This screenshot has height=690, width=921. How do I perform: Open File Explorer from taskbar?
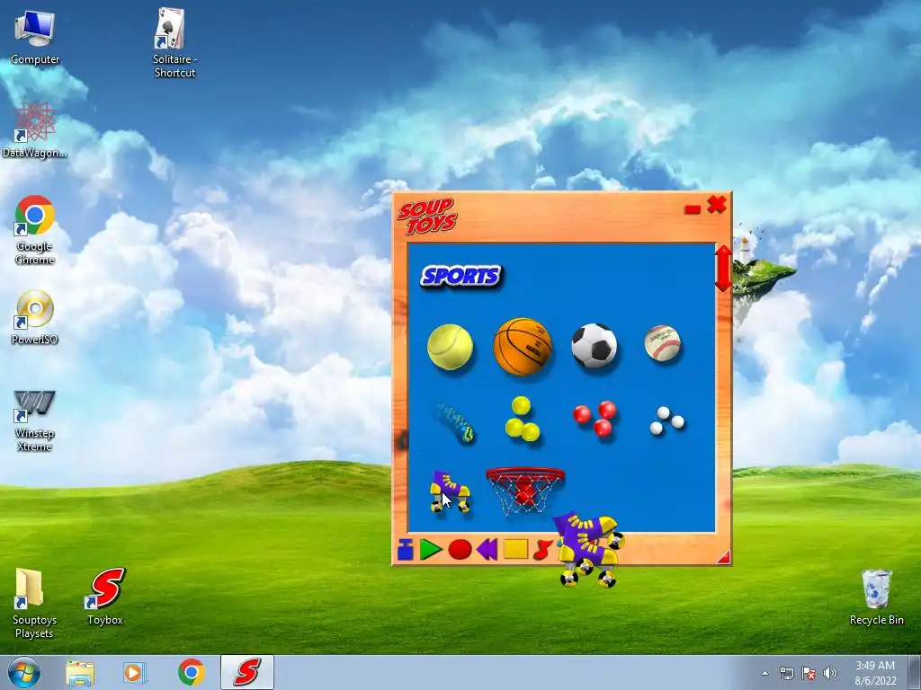tap(80, 673)
